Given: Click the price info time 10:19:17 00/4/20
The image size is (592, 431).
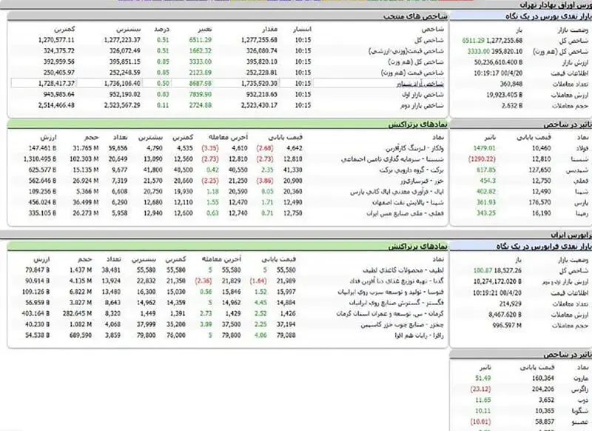Looking at the screenshot, I should coord(498,73).
